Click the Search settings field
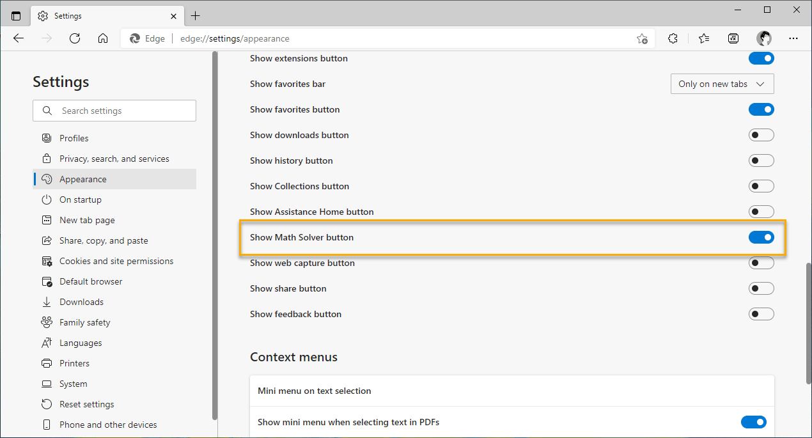The width and height of the screenshot is (812, 438). [114, 110]
